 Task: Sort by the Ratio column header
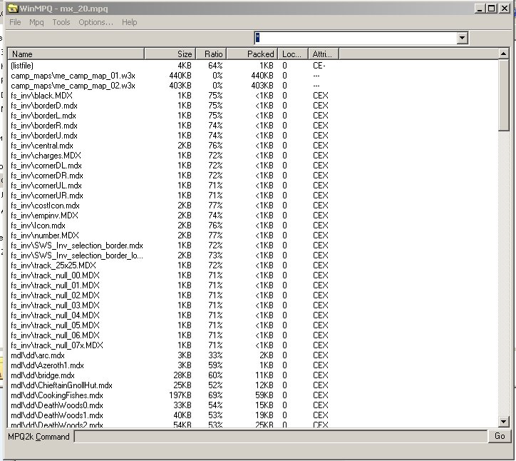tap(211, 54)
